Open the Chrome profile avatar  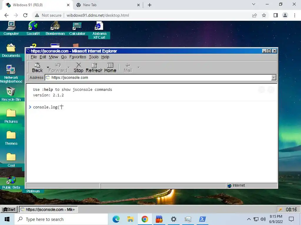point(285,15)
